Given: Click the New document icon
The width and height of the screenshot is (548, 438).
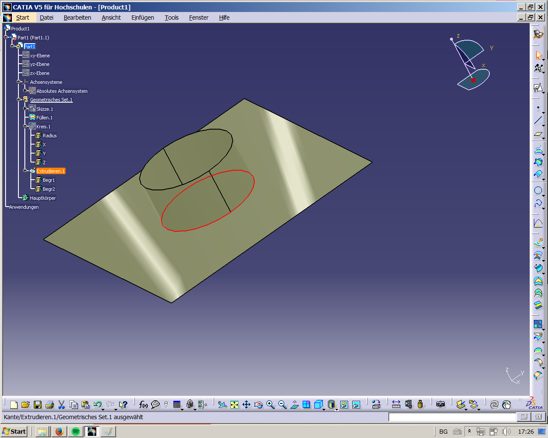Looking at the screenshot, I should [x=14, y=405].
